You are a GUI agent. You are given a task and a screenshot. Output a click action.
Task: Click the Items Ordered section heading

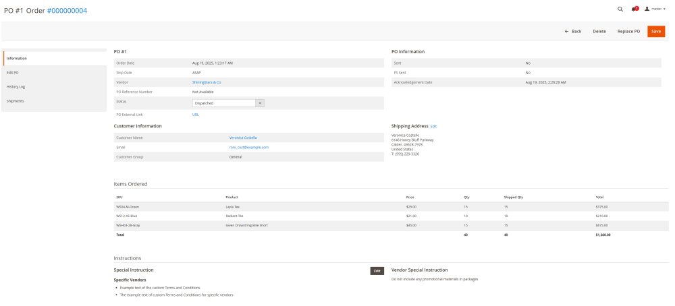(130, 184)
